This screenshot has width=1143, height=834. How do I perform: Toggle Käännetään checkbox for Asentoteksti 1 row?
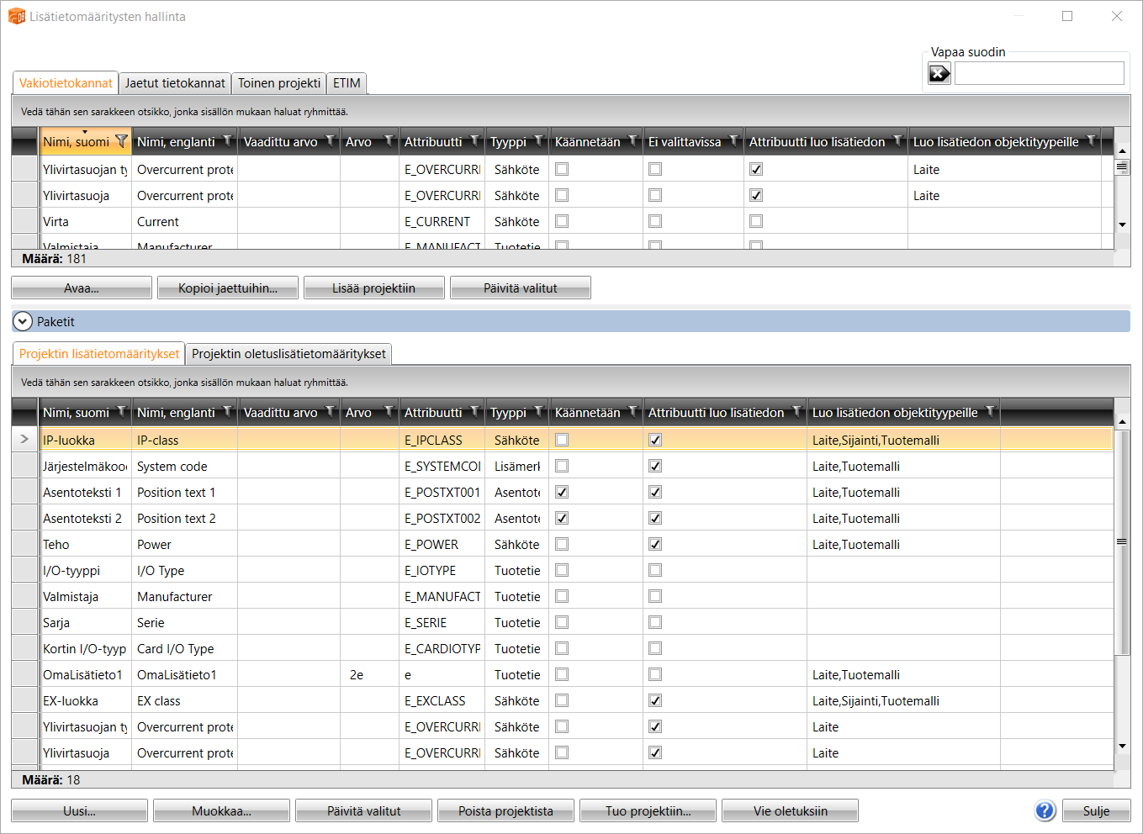click(562, 492)
